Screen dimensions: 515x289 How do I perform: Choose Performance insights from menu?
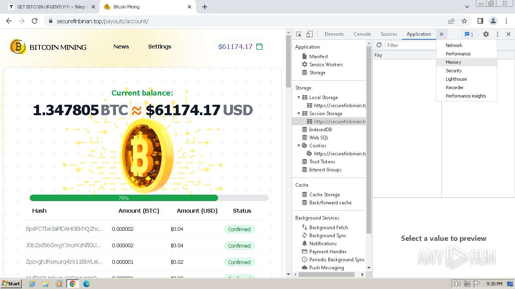(467, 96)
